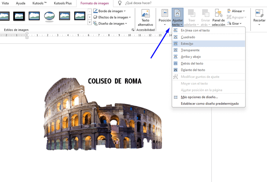
Task: Open the Kutools Plus tab
Action: 63,3
